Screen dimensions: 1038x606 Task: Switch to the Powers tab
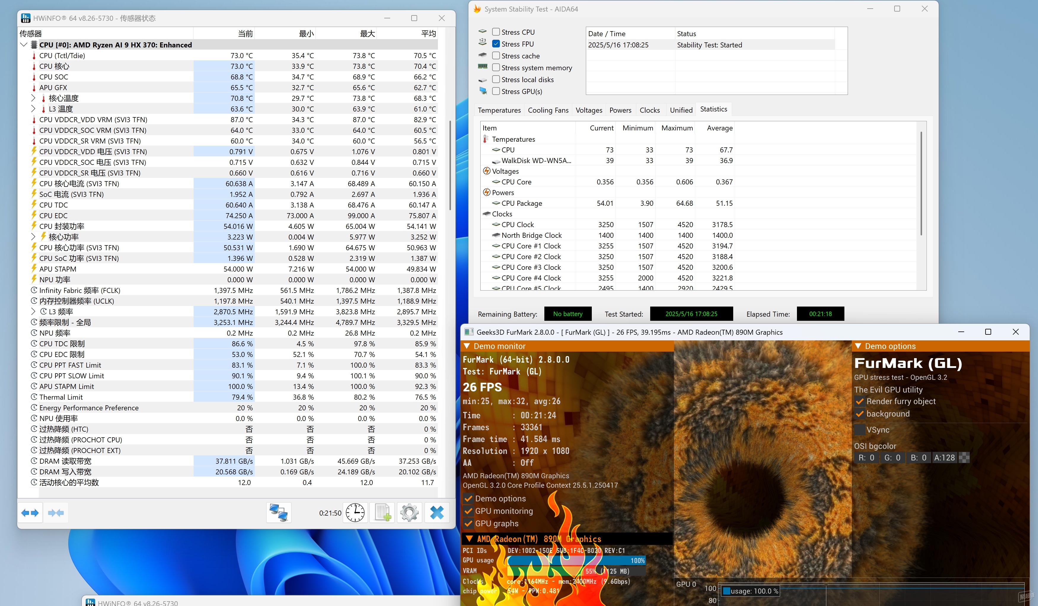tap(620, 110)
